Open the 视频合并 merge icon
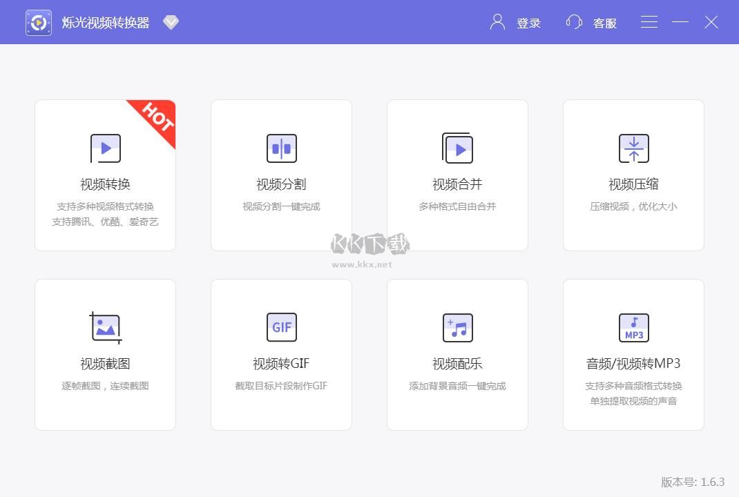This screenshot has height=497, width=739. tap(457, 148)
